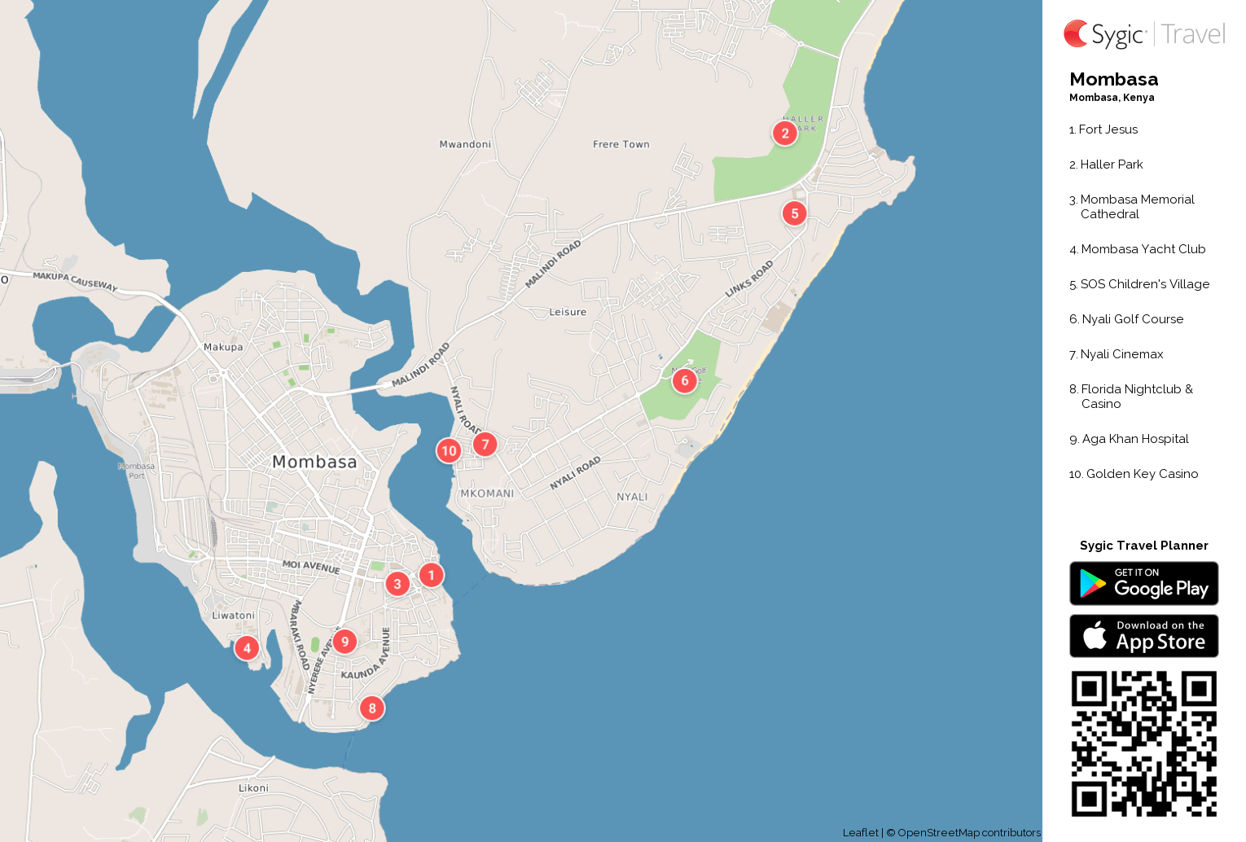Click '5. SOS Children's Village' entry

[1139, 284]
